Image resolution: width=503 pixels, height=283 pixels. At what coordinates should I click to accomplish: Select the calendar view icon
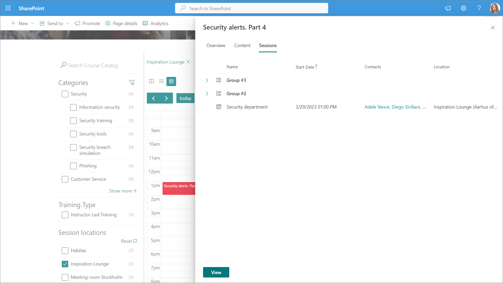171,81
